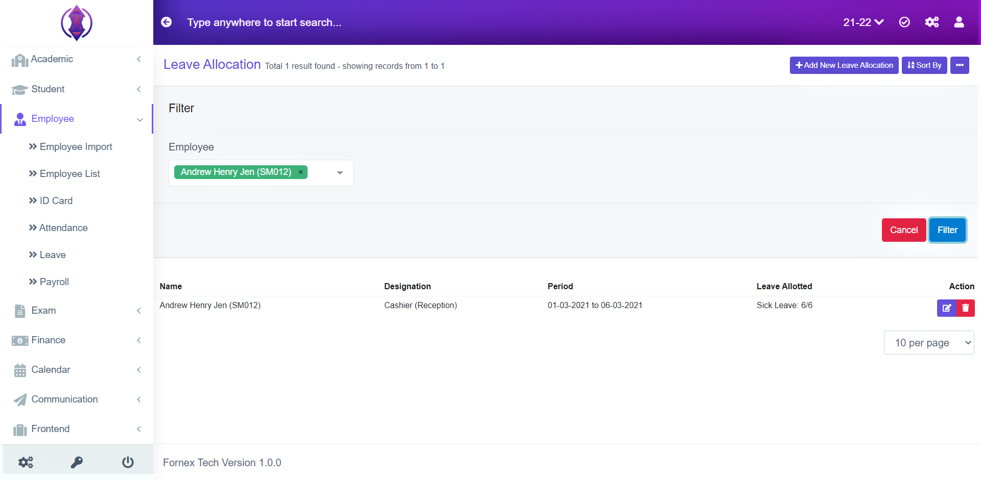981x480 pixels.
Task: Expand the Frontend menu chevron
Action: tap(139, 429)
